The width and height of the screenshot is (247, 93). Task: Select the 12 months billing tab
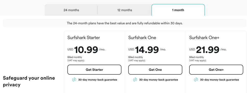125,10
